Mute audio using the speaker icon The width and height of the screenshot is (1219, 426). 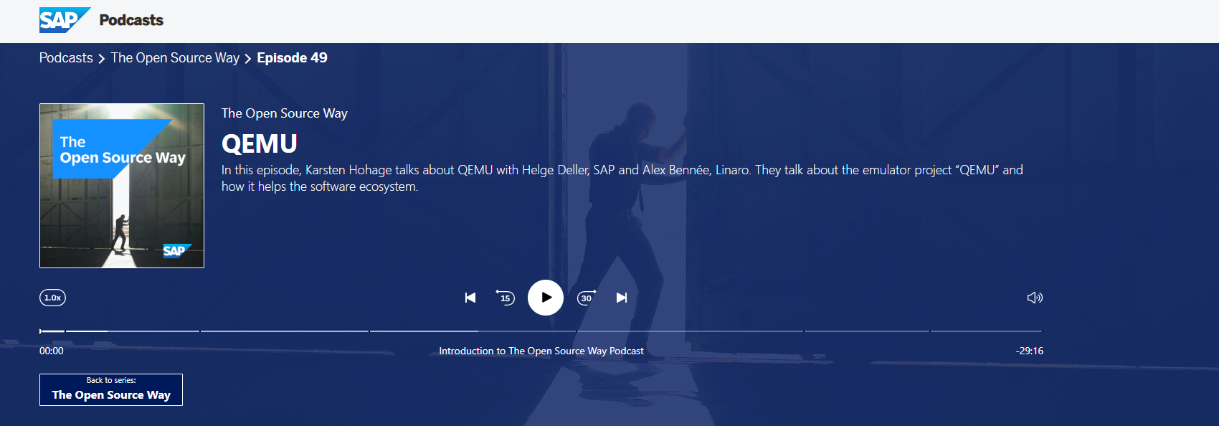1035,298
